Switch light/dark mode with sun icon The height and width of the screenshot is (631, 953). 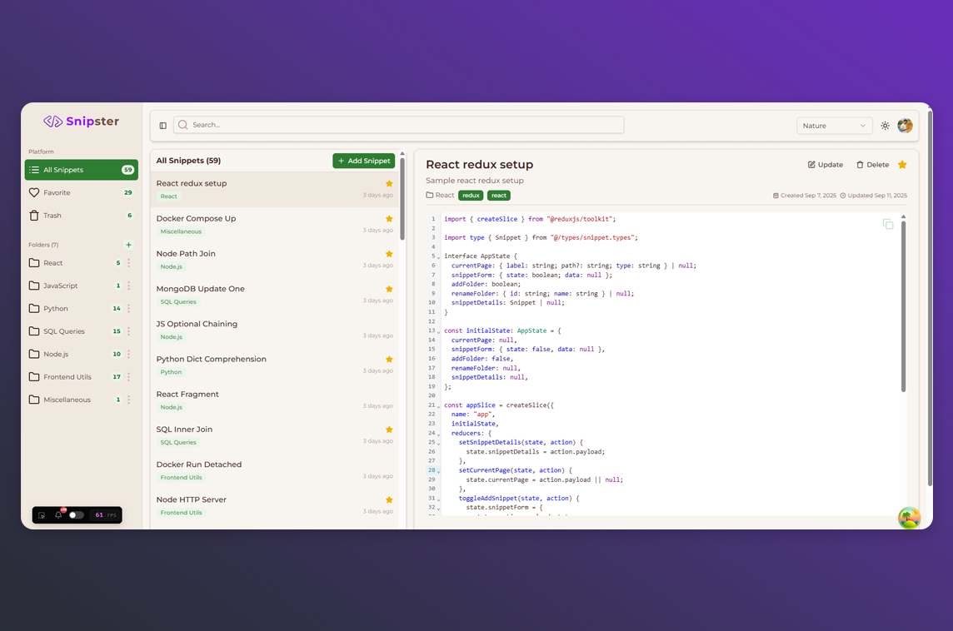tap(885, 126)
